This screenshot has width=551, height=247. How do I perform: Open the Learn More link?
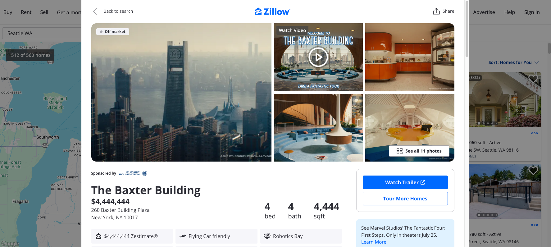[x=374, y=242]
